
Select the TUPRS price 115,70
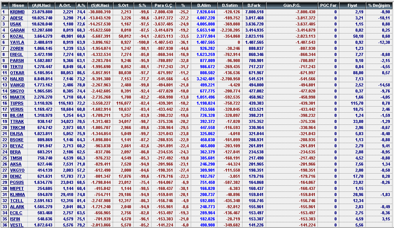pos(357,103)
